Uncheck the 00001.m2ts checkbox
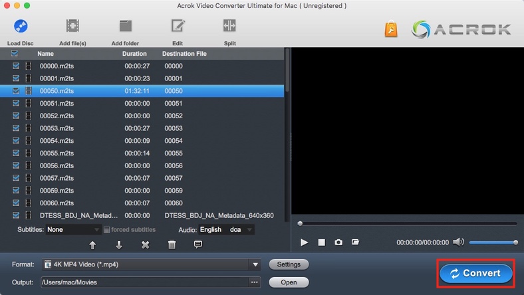The height and width of the screenshot is (295, 524). [16, 78]
